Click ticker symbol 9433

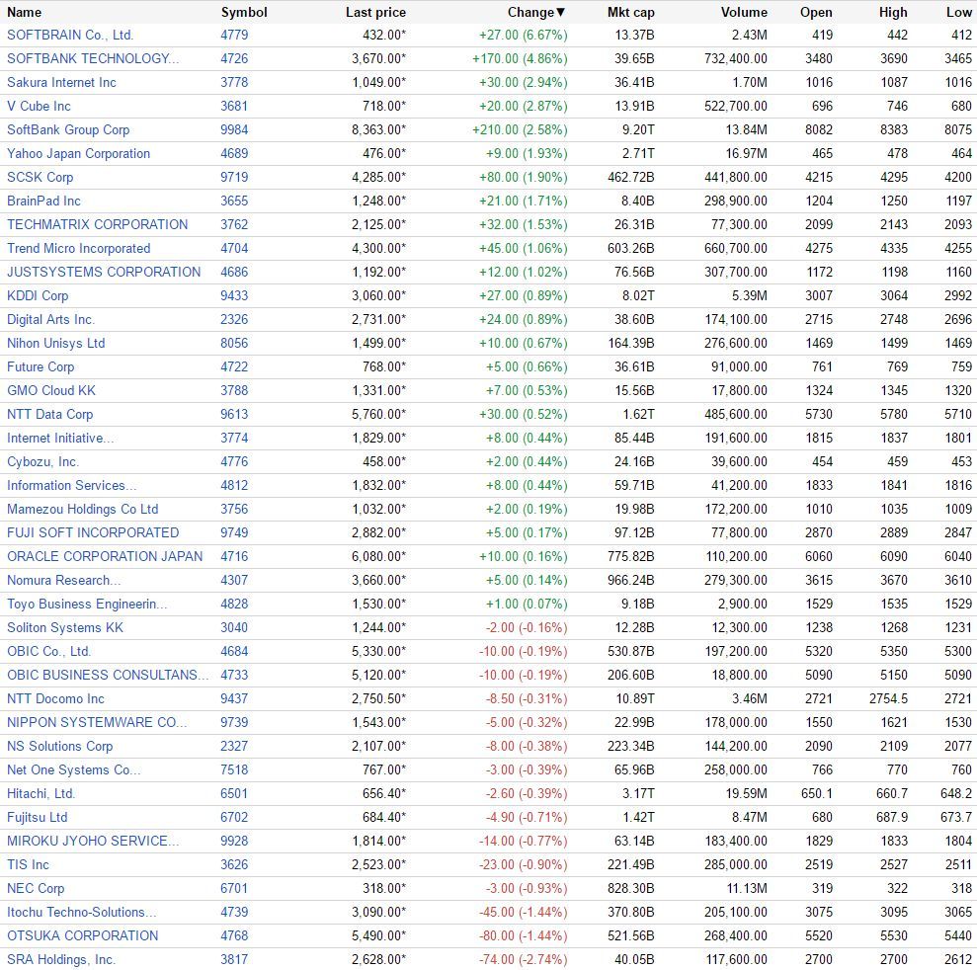234,295
